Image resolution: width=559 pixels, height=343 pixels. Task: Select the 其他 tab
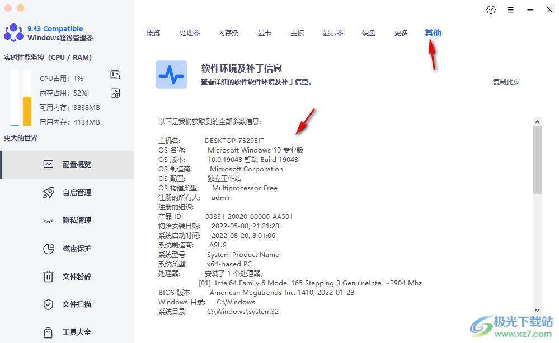tap(433, 33)
